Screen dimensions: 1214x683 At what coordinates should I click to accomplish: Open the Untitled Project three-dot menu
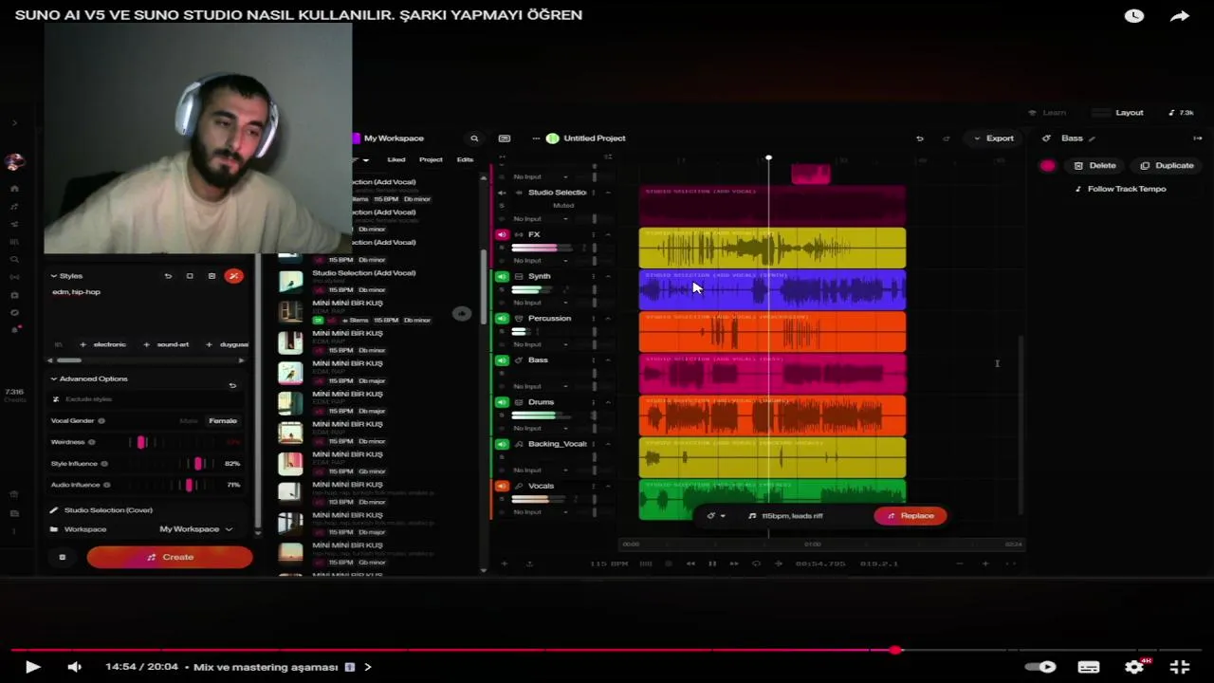pyautogui.click(x=536, y=138)
